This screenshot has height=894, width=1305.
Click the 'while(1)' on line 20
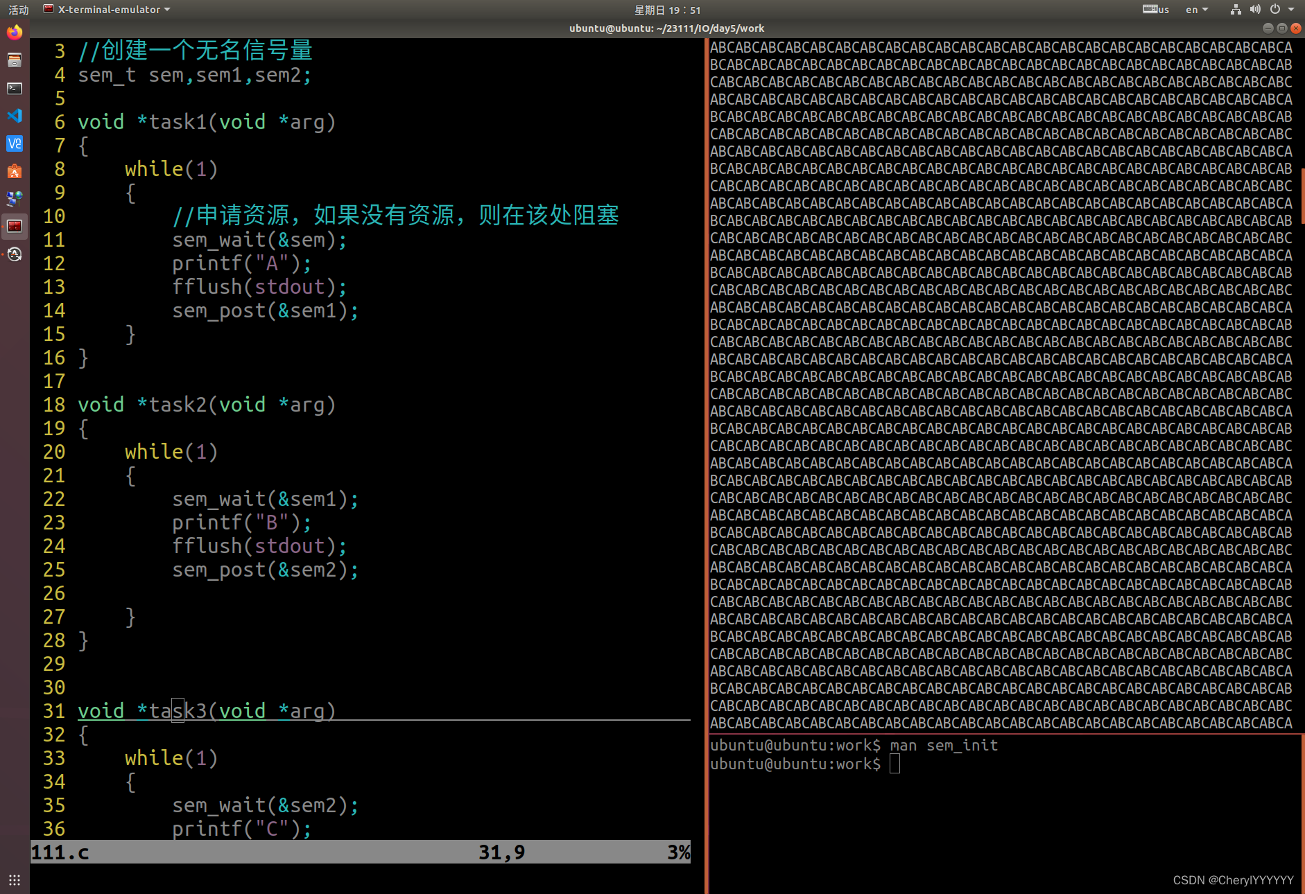coord(171,452)
